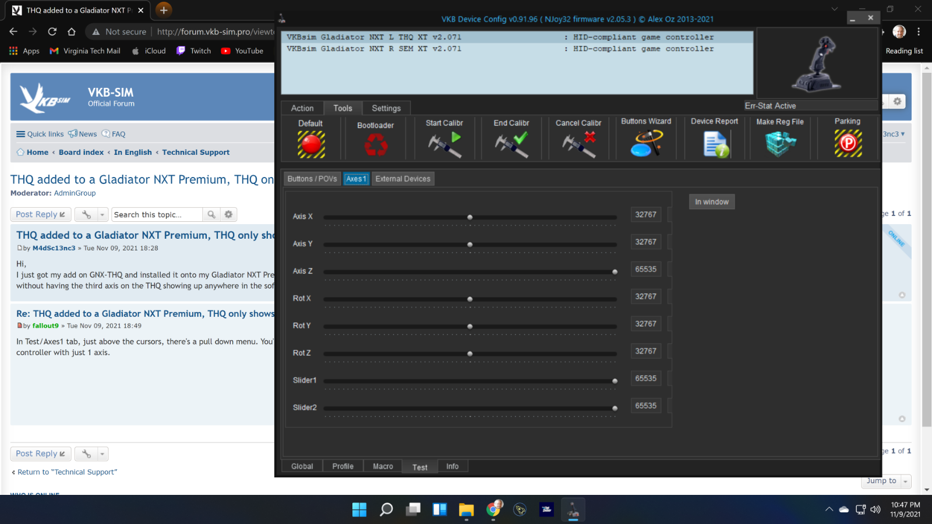Open the News link on forum
Image resolution: width=932 pixels, height=524 pixels.
[x=83, y=134]
